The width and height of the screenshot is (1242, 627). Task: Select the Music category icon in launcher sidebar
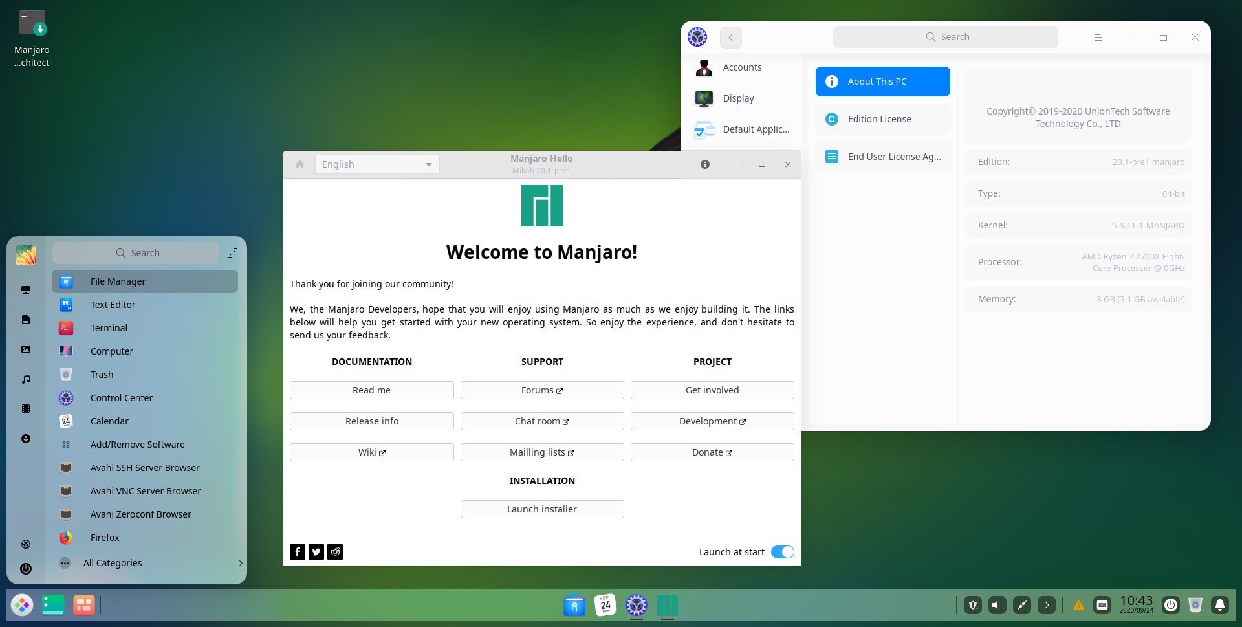coord(26,379)
